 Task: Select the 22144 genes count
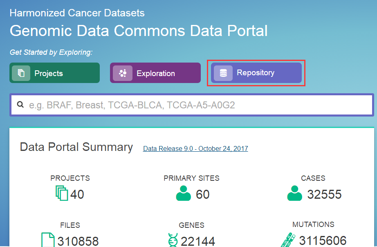[x=197, y=241]
